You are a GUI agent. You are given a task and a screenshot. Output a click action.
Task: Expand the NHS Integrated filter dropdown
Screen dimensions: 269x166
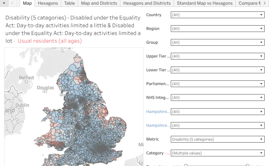(x=217, y=98)
